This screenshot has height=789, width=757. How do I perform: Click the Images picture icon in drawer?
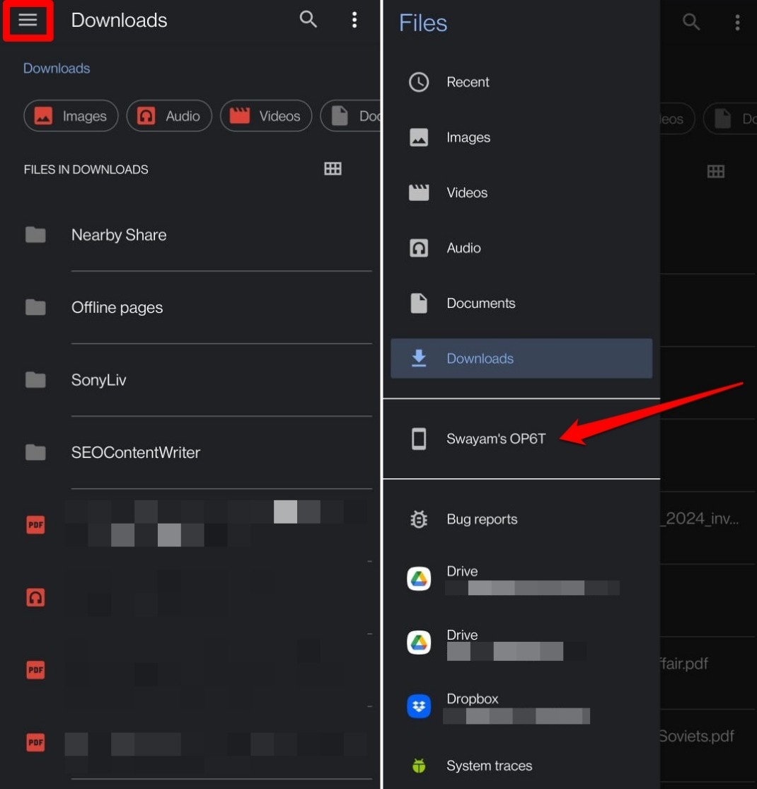(x=419, y=137)
